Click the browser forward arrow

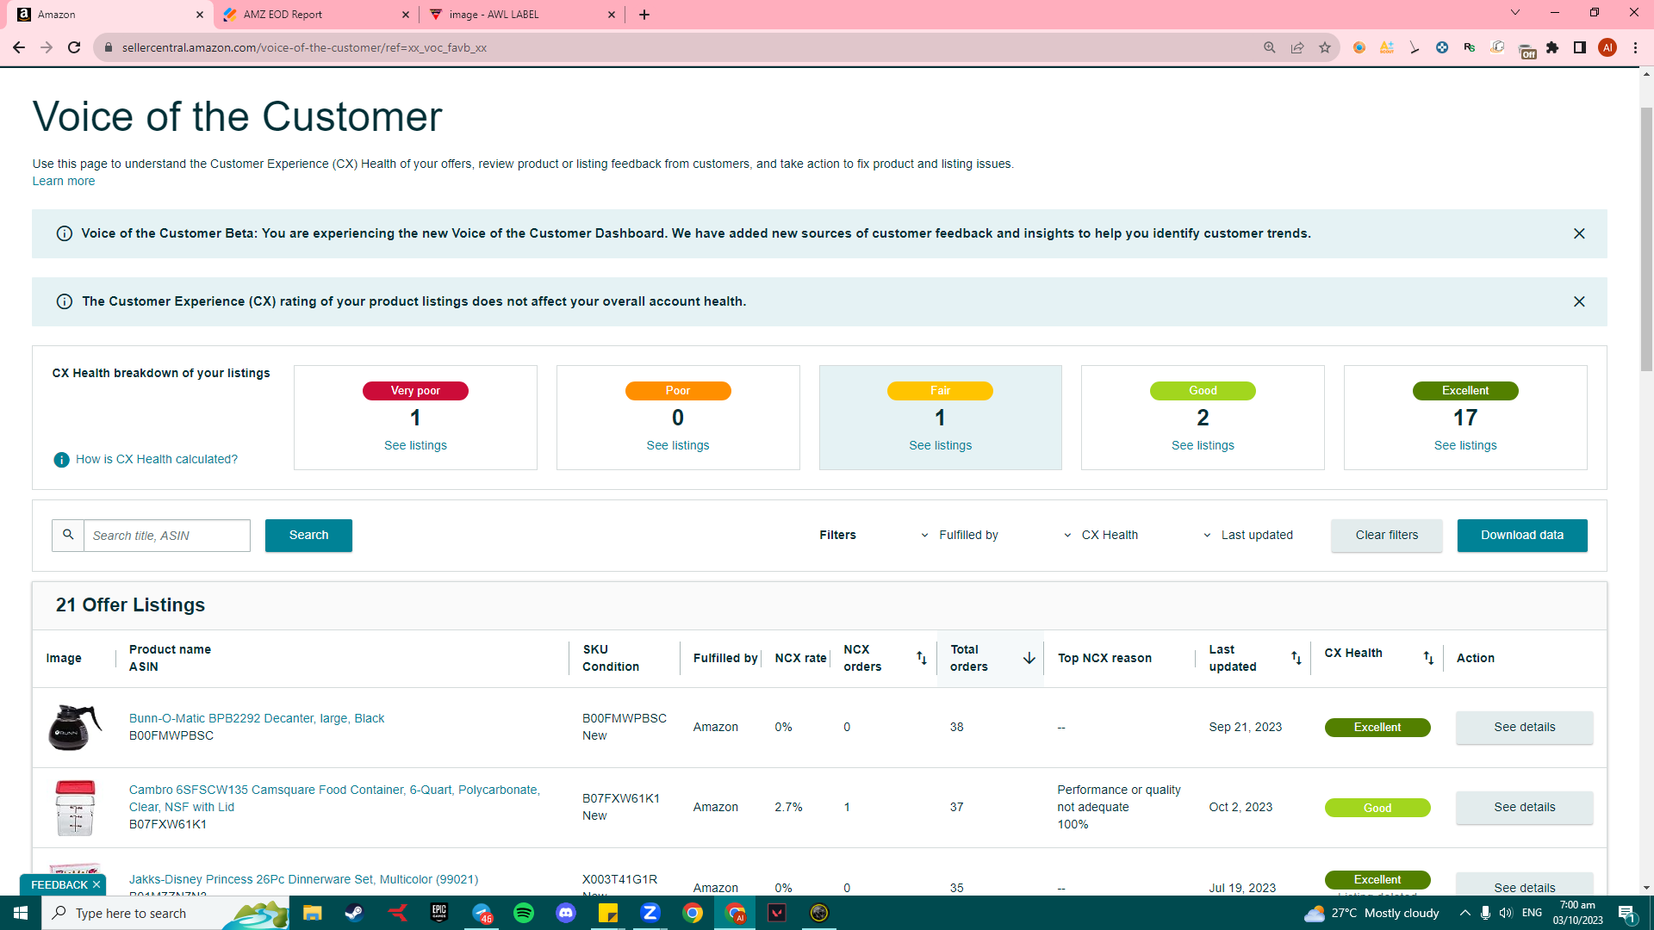point(47,47)
